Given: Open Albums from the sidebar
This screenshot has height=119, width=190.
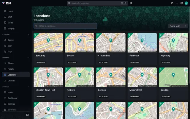Looking at the screenshot, I should click(16, 63).
